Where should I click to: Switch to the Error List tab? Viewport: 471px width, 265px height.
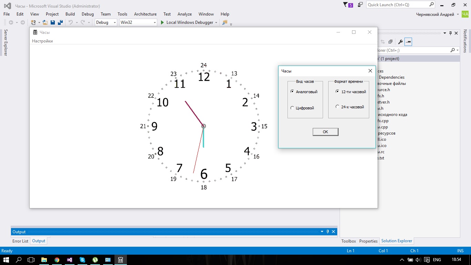click(20, 241)
